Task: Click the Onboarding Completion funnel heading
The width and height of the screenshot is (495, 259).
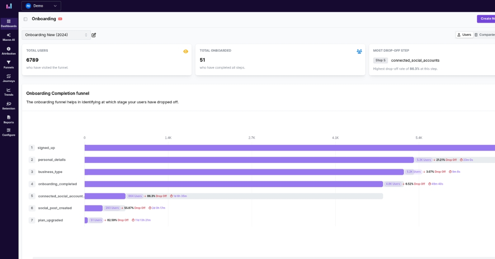Action: [58, 93]
